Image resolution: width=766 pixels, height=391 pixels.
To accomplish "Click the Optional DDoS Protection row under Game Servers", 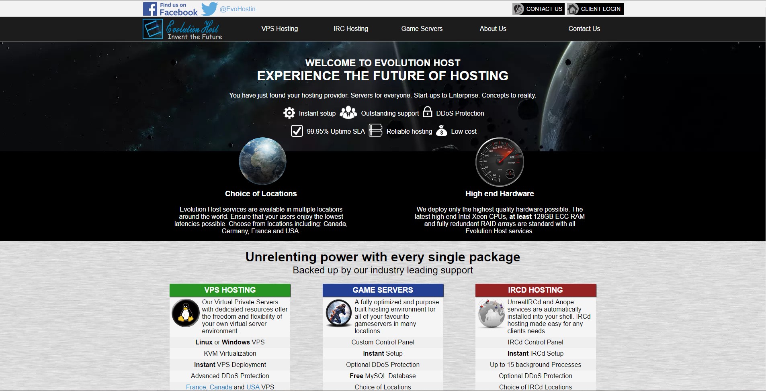I will coord(383,365).
